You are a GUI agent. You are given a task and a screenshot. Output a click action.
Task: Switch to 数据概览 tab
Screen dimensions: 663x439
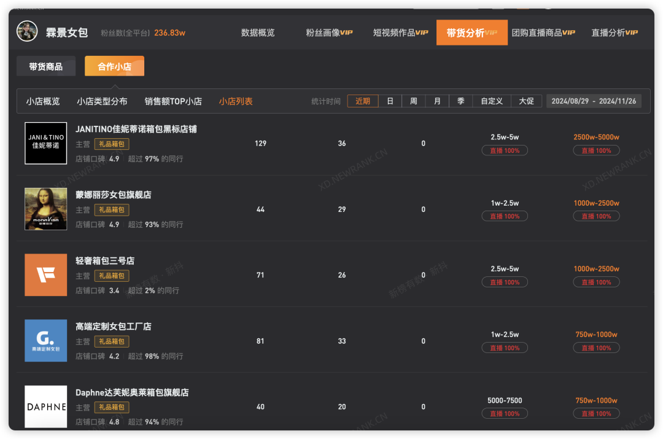[258, 33]
